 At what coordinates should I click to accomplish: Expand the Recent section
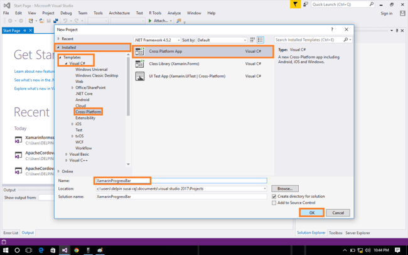(58, 38)
